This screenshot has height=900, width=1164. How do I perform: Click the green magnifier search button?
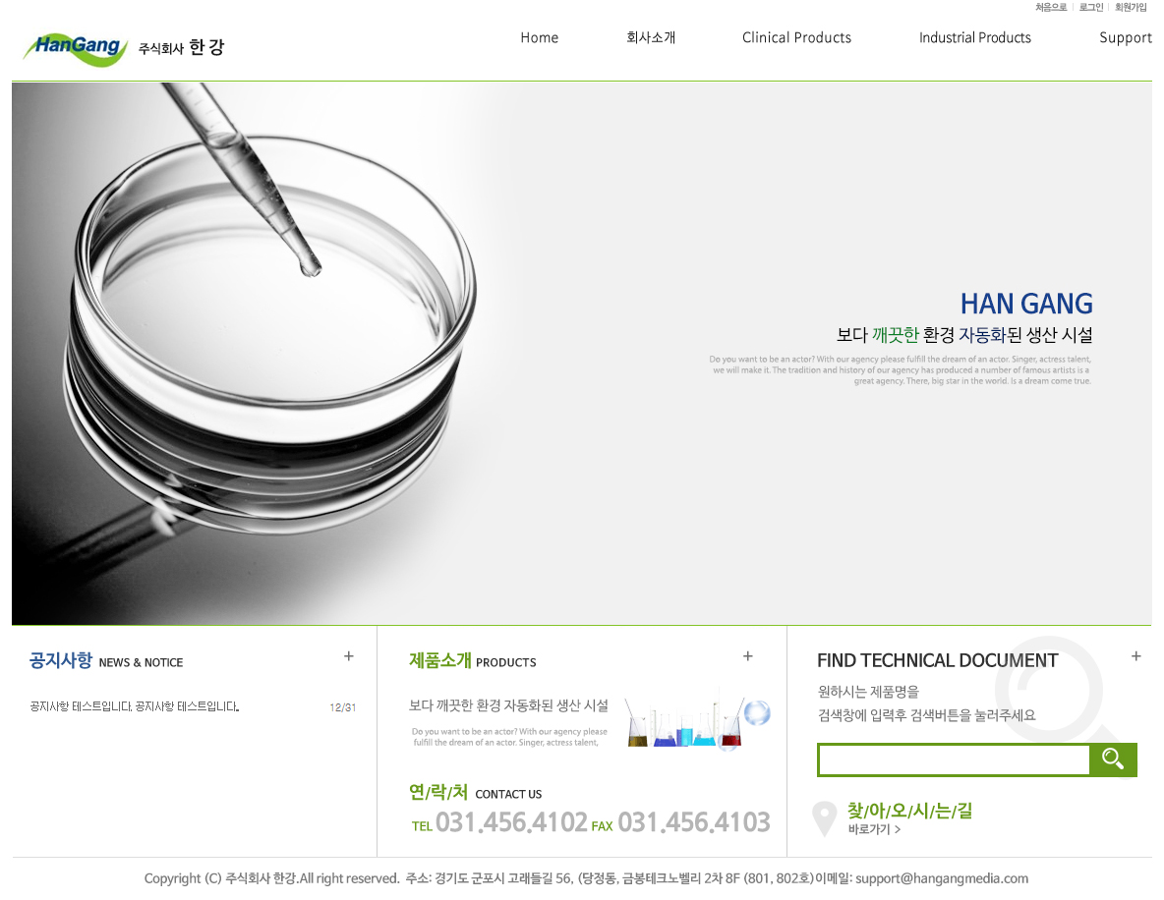tap(1113, 759)
